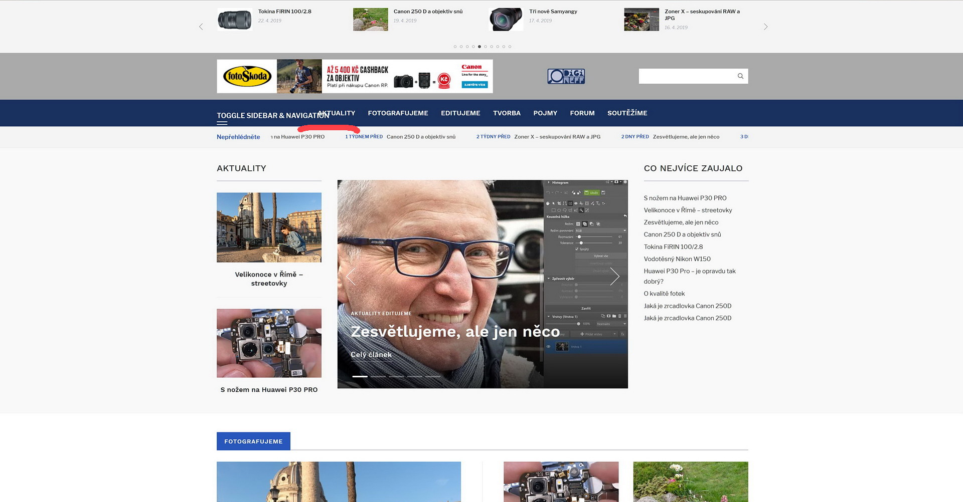Click the DigiNeff logo
The width and height of the screenshot is (963, 502).
(x=566, y=76)
